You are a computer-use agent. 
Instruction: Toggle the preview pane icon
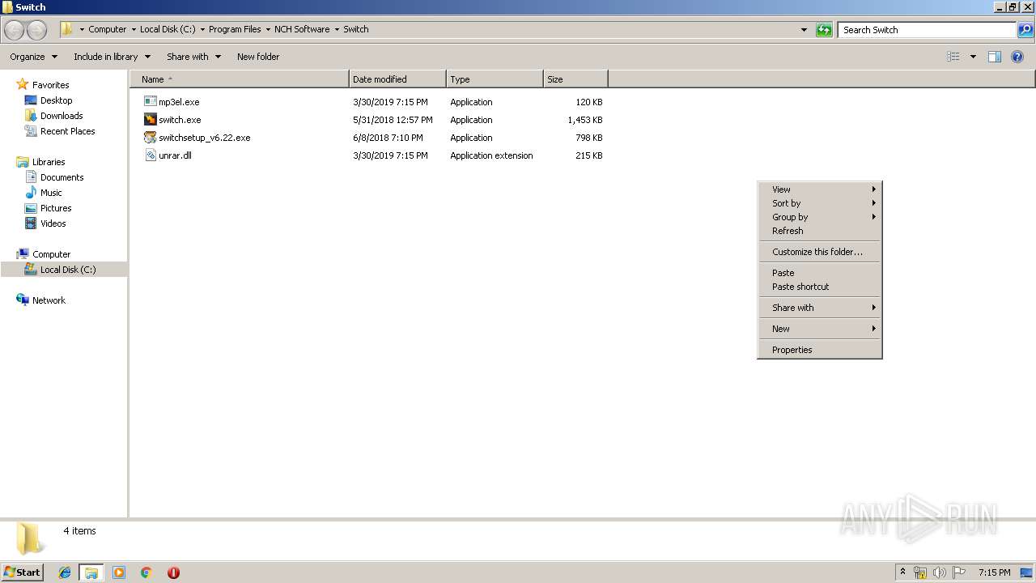[x=995, y=57]
